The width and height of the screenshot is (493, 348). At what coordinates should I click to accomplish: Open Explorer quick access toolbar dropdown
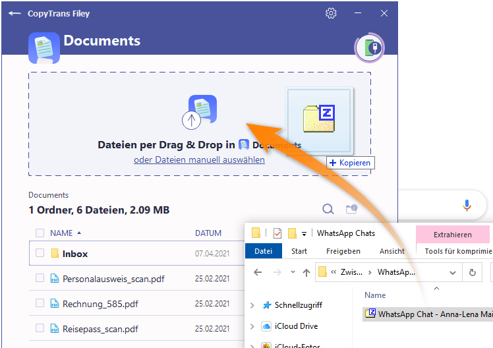pyautogui.click(x=304, y=233)
